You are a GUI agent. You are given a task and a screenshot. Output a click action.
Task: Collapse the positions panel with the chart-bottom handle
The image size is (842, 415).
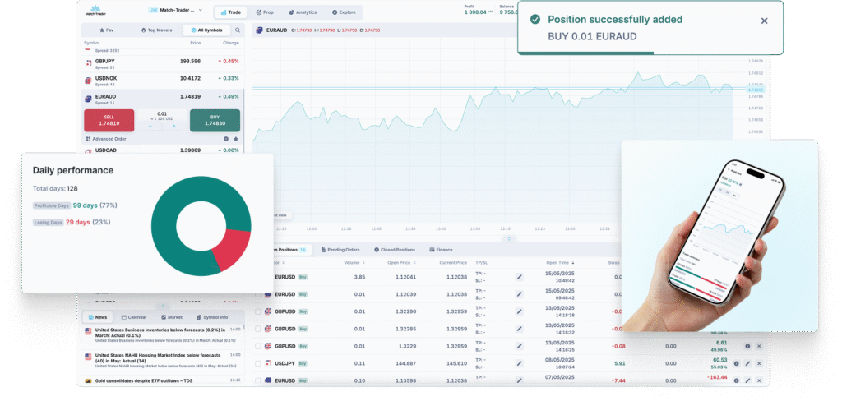(509, 238)
